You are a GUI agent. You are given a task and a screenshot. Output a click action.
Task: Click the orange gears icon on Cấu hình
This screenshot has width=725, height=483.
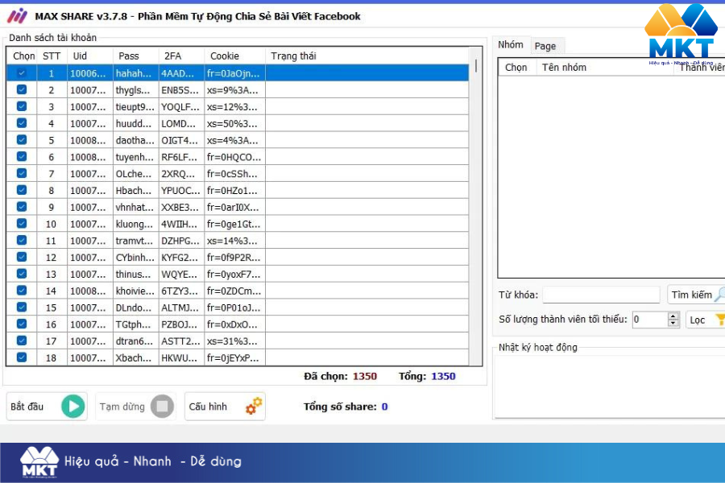(254, 407)
